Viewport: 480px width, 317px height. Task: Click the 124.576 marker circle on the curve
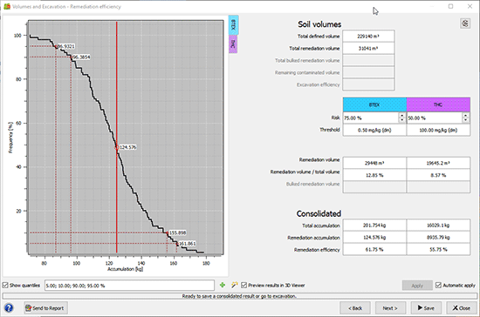(x=117, y=147)
